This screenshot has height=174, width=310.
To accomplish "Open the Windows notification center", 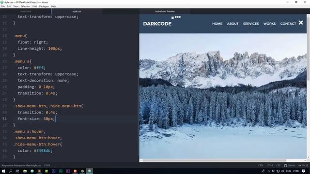I will pos(304,171).
